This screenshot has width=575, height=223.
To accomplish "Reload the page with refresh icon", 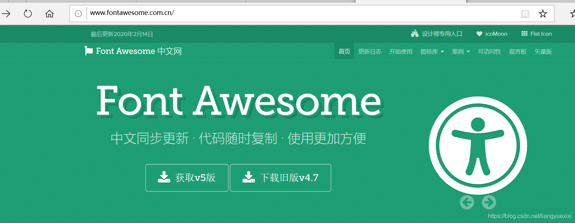I will click(28, 14).
